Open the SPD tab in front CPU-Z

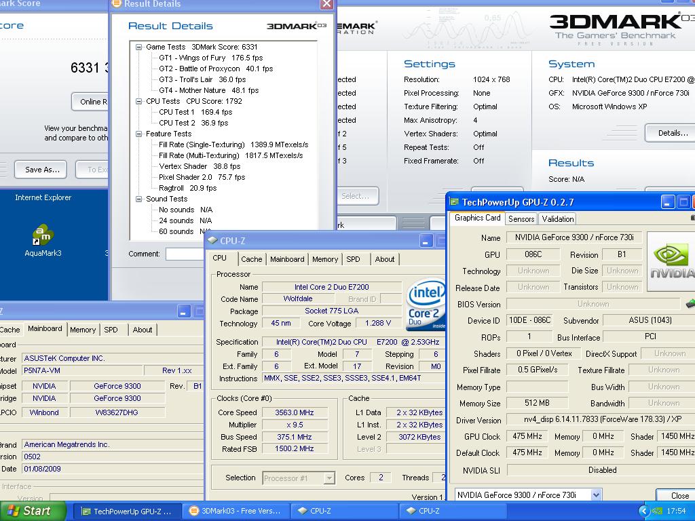coord(353,259)
